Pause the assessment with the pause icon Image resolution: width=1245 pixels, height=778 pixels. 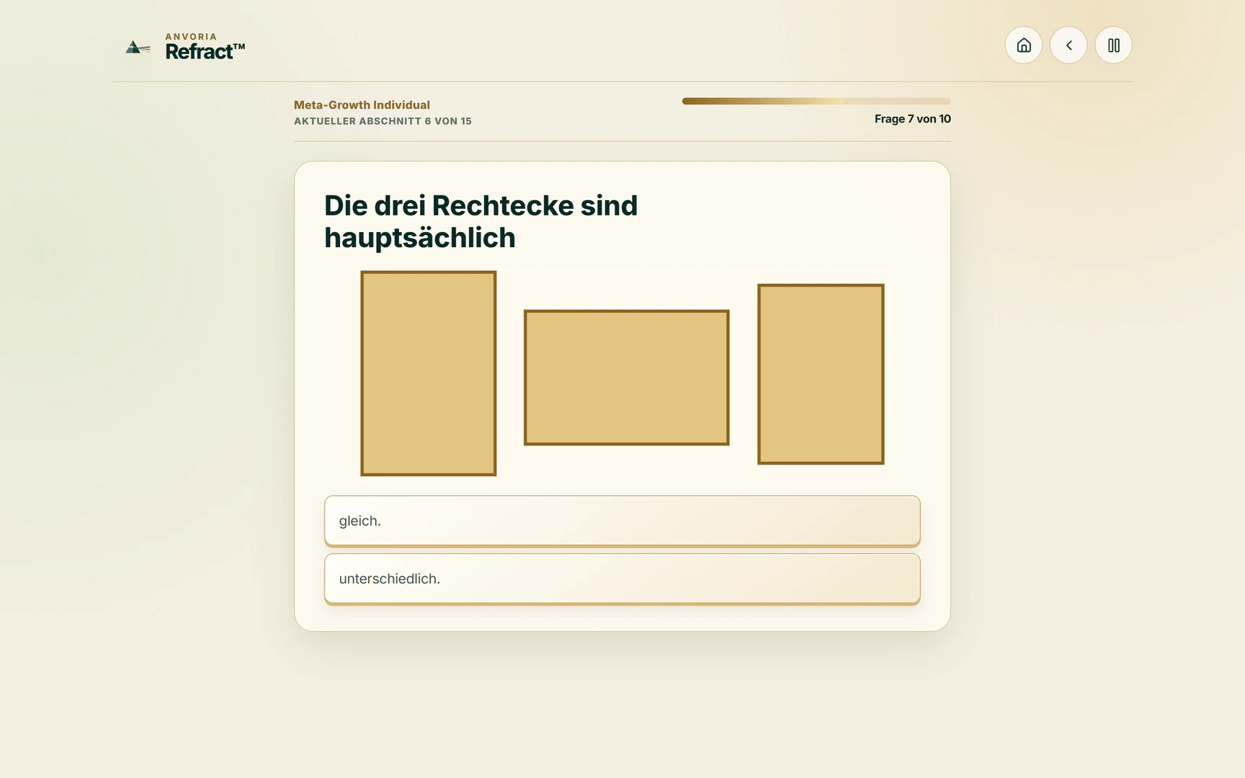pyautogui.click(x=1113, y=45)
